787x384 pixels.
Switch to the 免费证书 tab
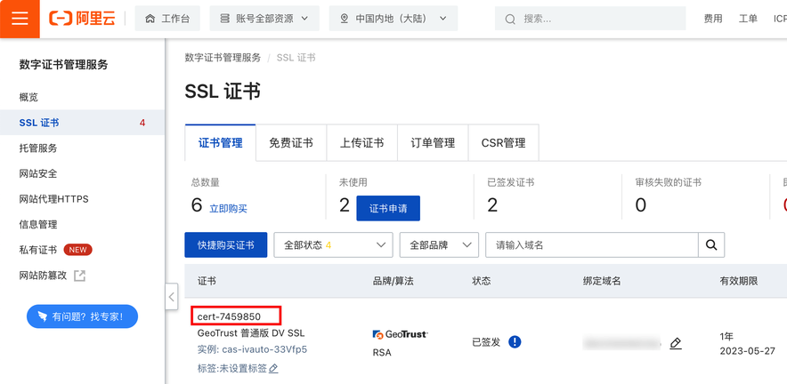pyautogui.click(x=291, y=142)
